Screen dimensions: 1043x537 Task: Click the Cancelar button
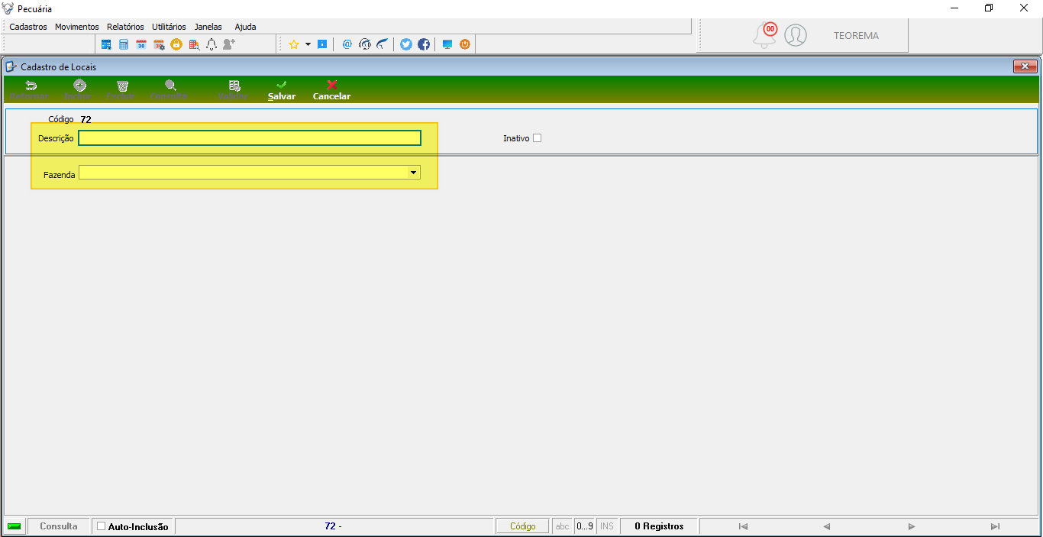click(x=331, y=90)
